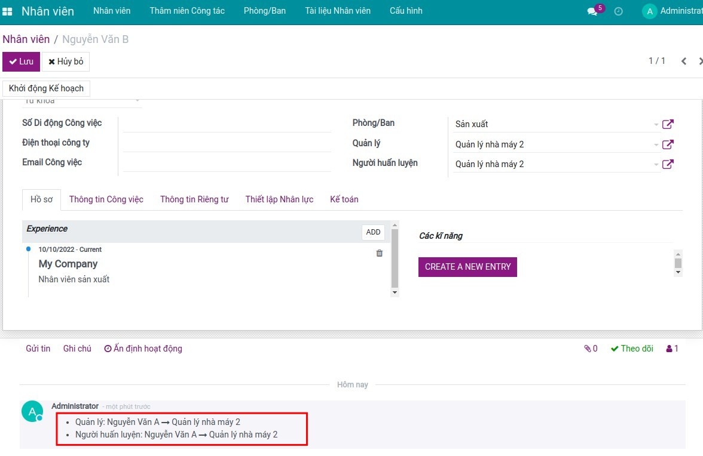The width and height of the screenshot is (703, 456).
Task: Open external link for Người huấn luyện
Action: pyautogui.click(x=668, y=164)
